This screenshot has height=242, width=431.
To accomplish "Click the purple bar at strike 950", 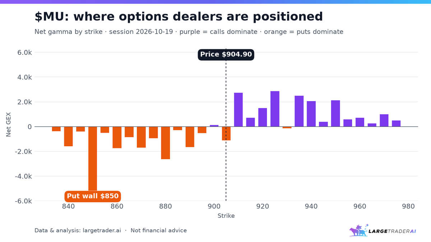I will point(335,113).
